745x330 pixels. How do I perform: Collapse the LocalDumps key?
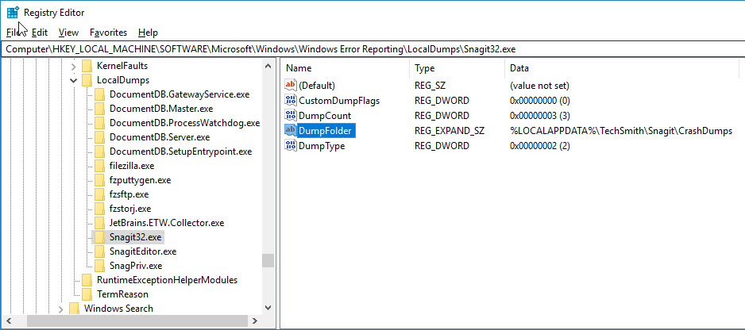click(x=74, y=80)
